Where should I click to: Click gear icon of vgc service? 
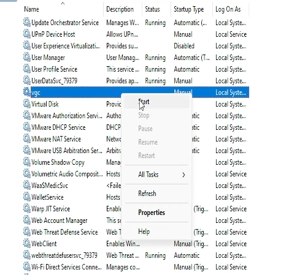click(x=26, y=92)
